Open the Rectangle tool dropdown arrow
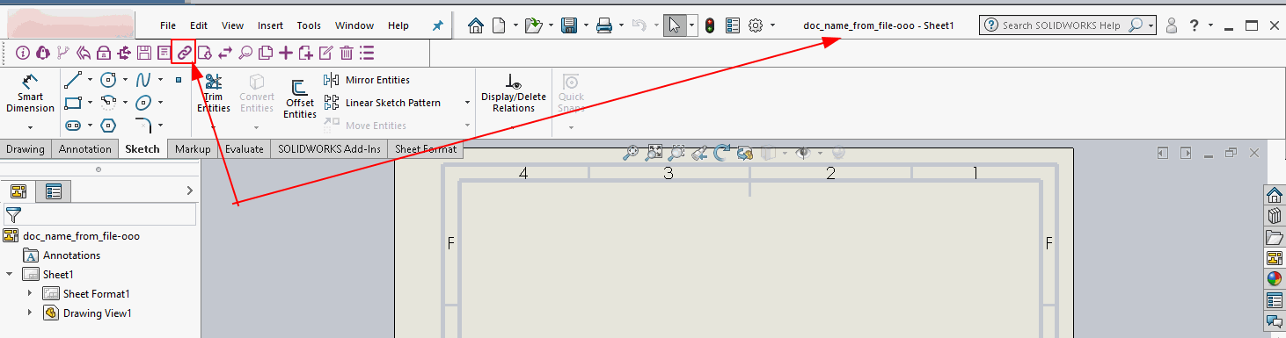Viewport: 1286px width, 338px height. pyautogui.click(x=90, y=103)
